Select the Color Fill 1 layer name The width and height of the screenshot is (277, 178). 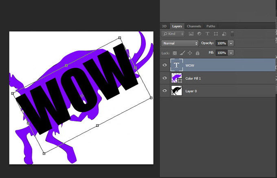tap(193, 78)
